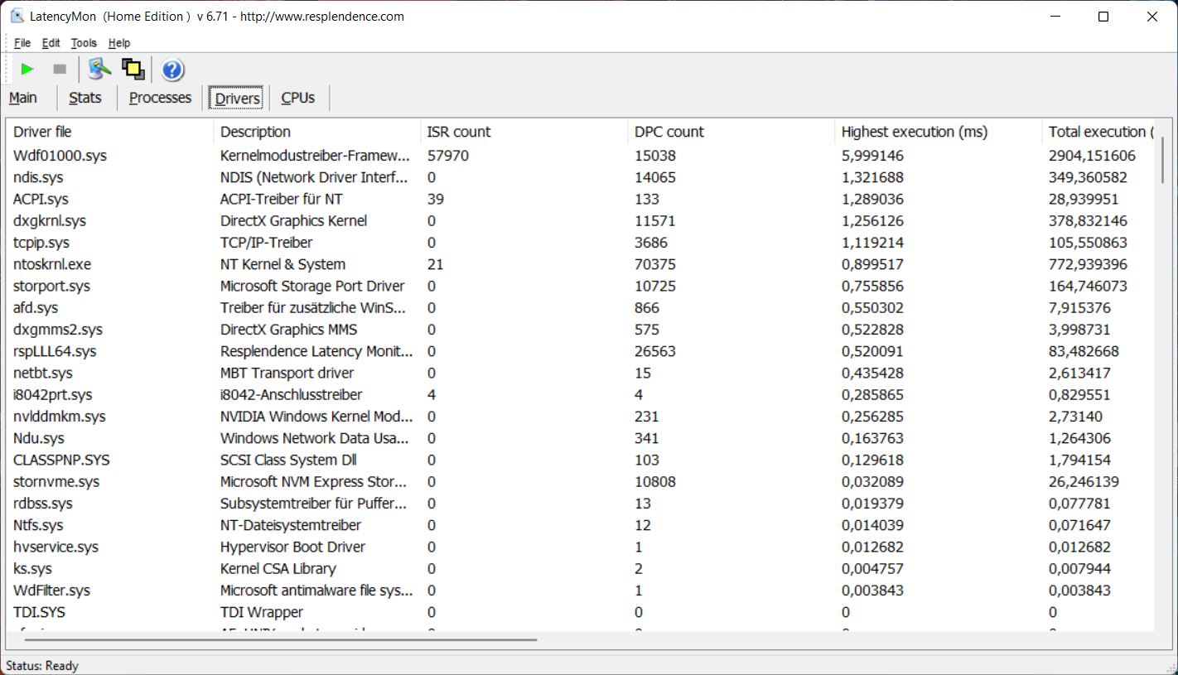The image size is (1178, 675).
Task: Switch to the Stats tab
Action: tap(85, 98)
